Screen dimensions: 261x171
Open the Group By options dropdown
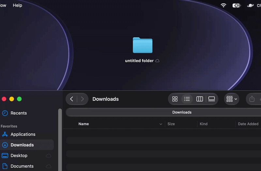click(x=232, y=99)
